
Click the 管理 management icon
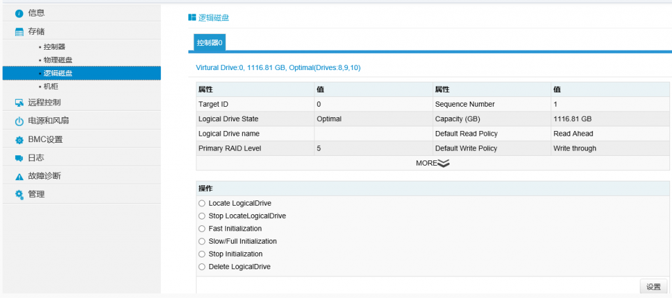coord(19,195)
